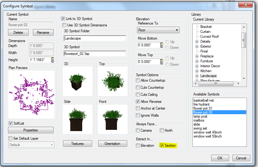Select Move Top Down radio button
The width and height of the screenshot is (258, 167).
pyautogui.click(x=167, y=64)
